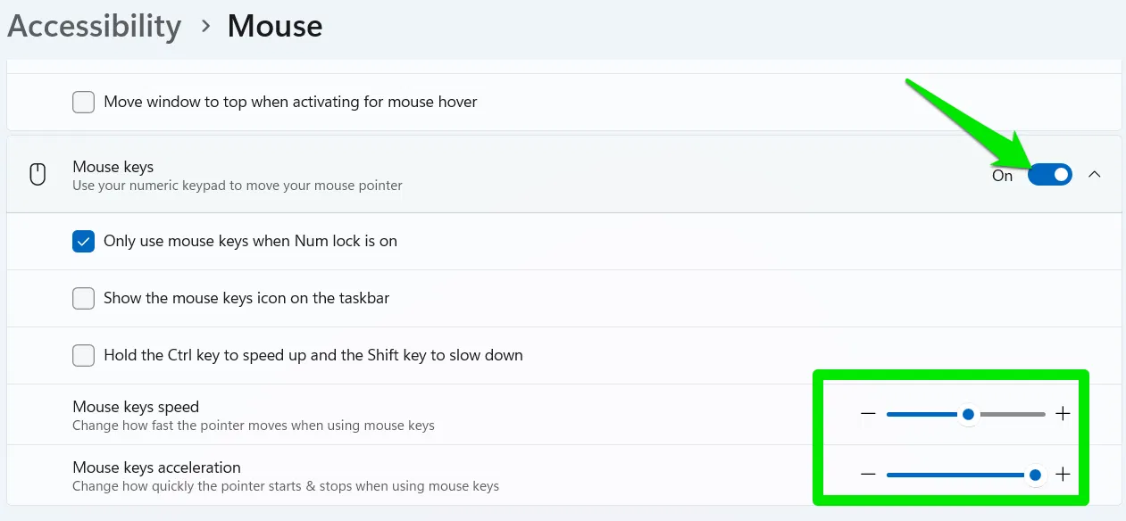The width and height of the screenshot is (1126, 521).
Task: Click the breadcrumb chevron separator
Action: point(204,27)
